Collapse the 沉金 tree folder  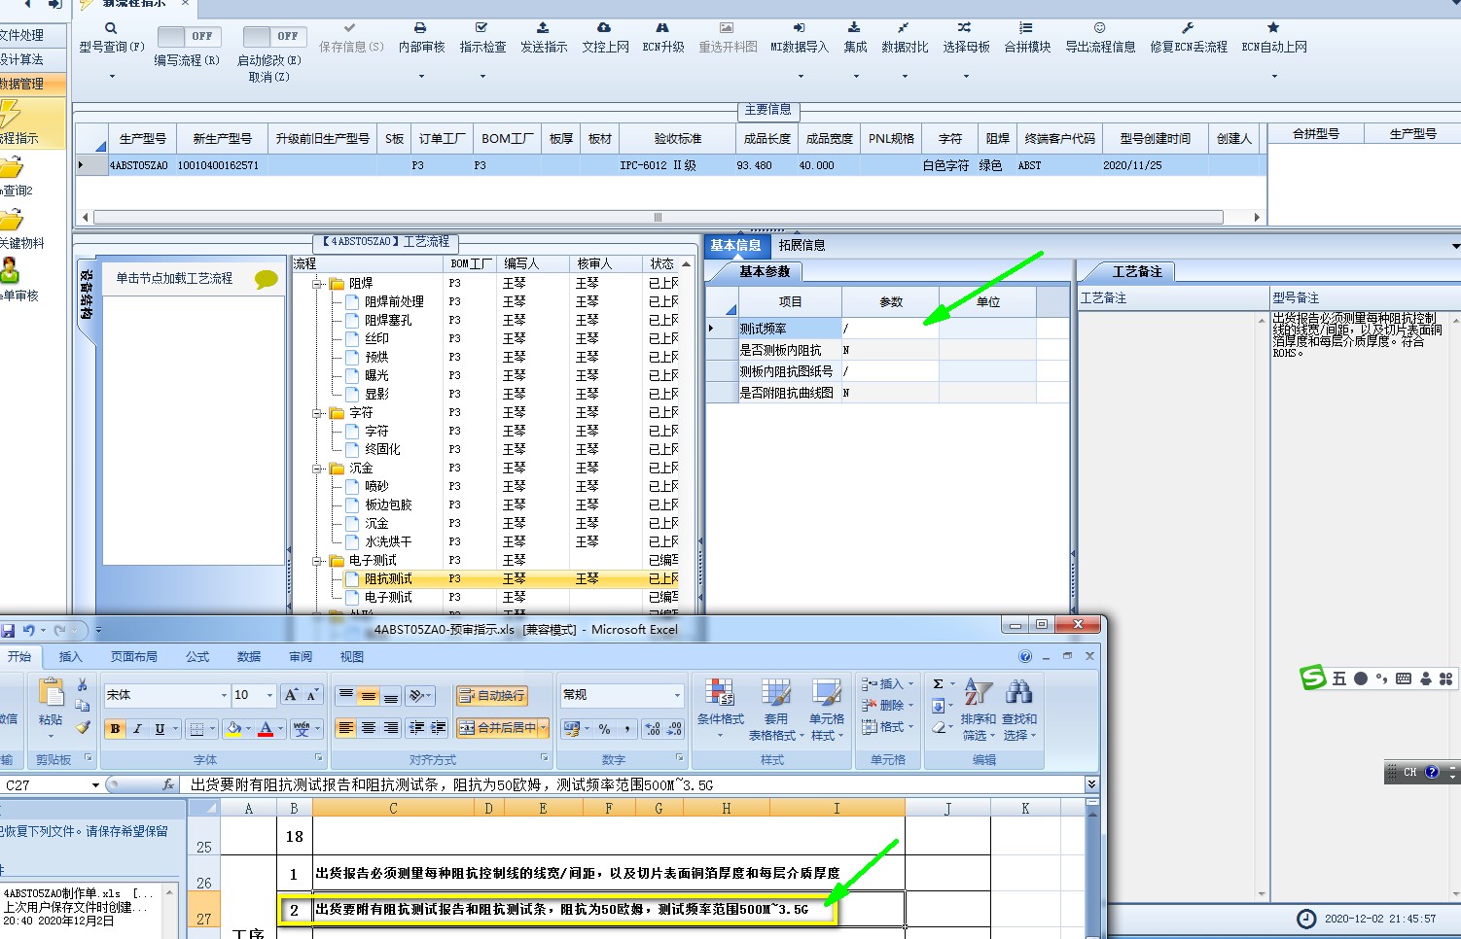click(x=317, y=469)
